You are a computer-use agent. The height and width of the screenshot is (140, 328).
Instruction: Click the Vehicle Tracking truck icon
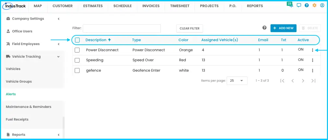click(x=8, y=56)
